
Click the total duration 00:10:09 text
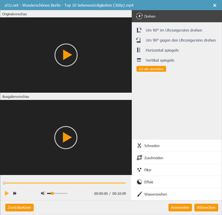click(119, 193)
